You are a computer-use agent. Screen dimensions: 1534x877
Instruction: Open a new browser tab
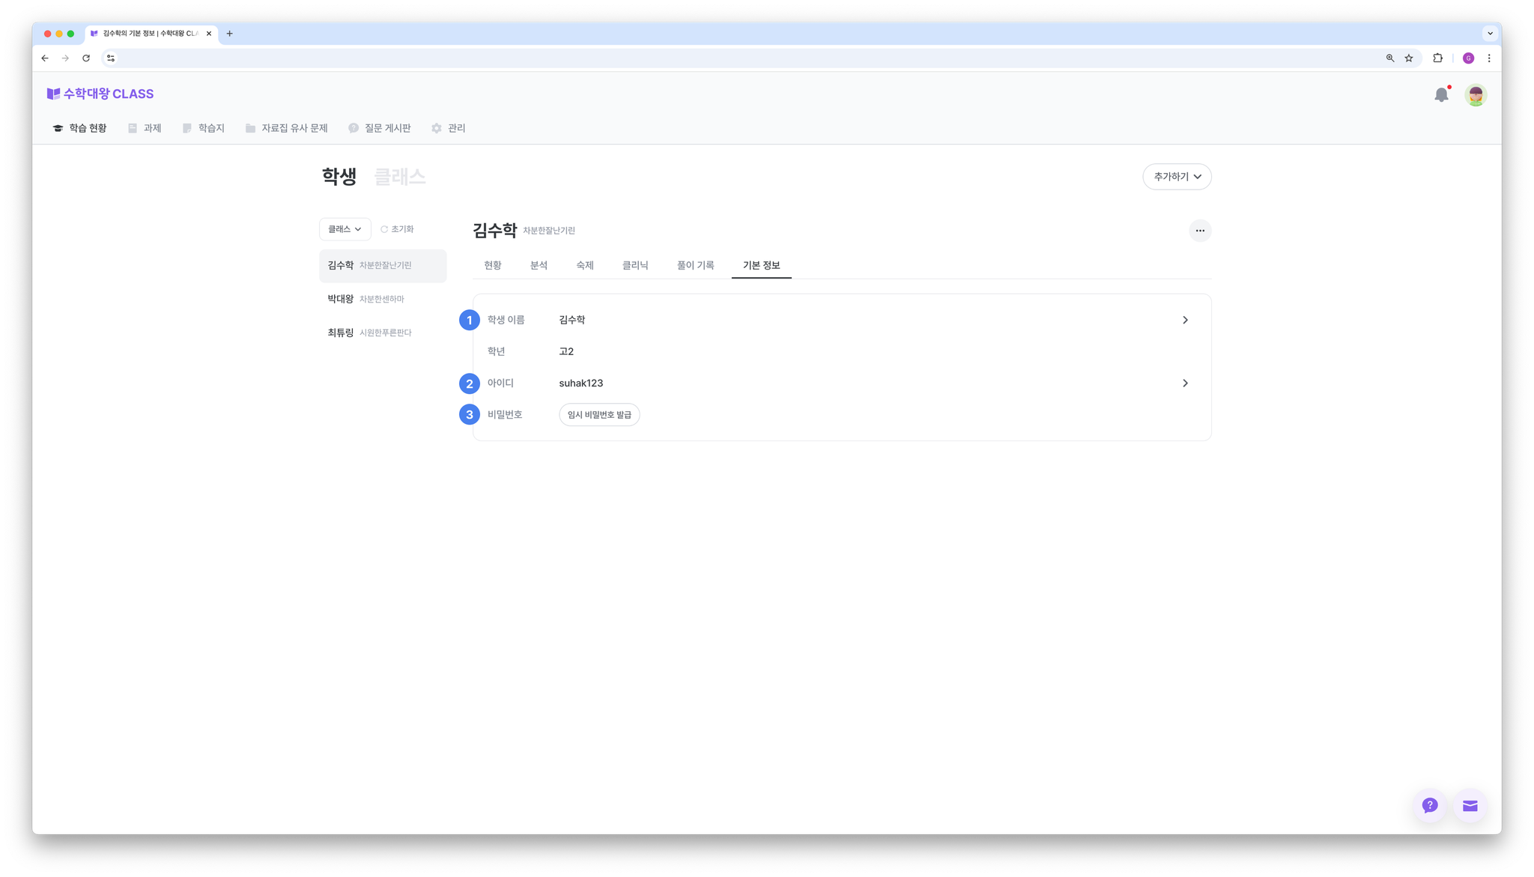point(230,34)
